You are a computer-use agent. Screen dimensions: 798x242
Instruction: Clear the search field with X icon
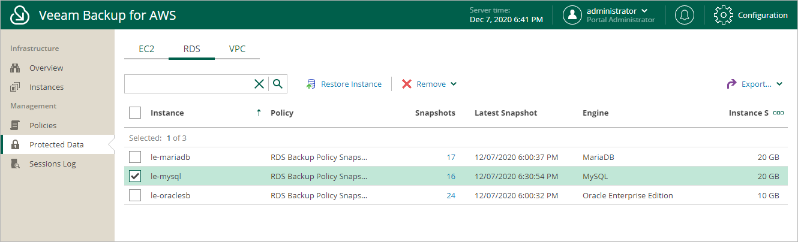pyautogui.click(x=259, y=84)
